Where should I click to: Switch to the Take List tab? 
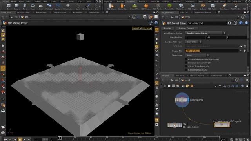coord(184,12)
